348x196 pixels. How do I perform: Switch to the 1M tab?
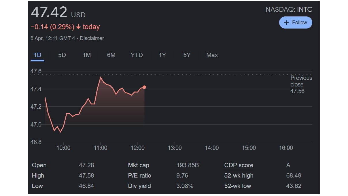click(87, 55)
